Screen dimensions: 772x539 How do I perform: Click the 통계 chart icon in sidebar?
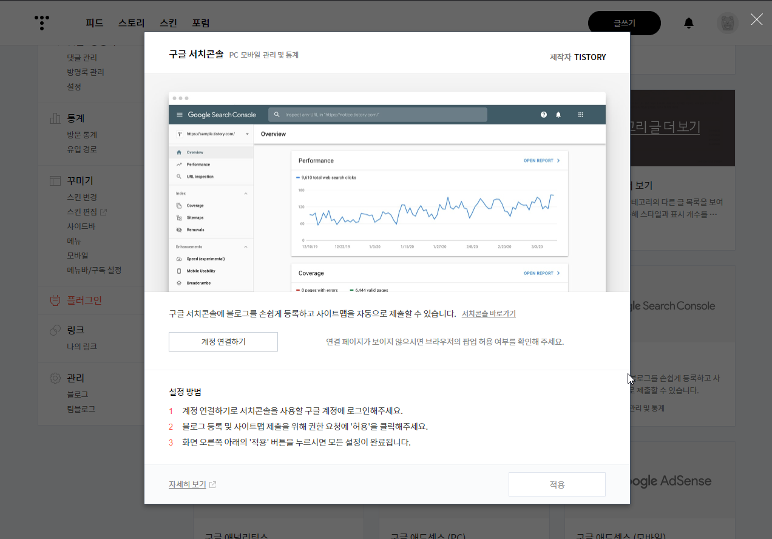point(55,118)
